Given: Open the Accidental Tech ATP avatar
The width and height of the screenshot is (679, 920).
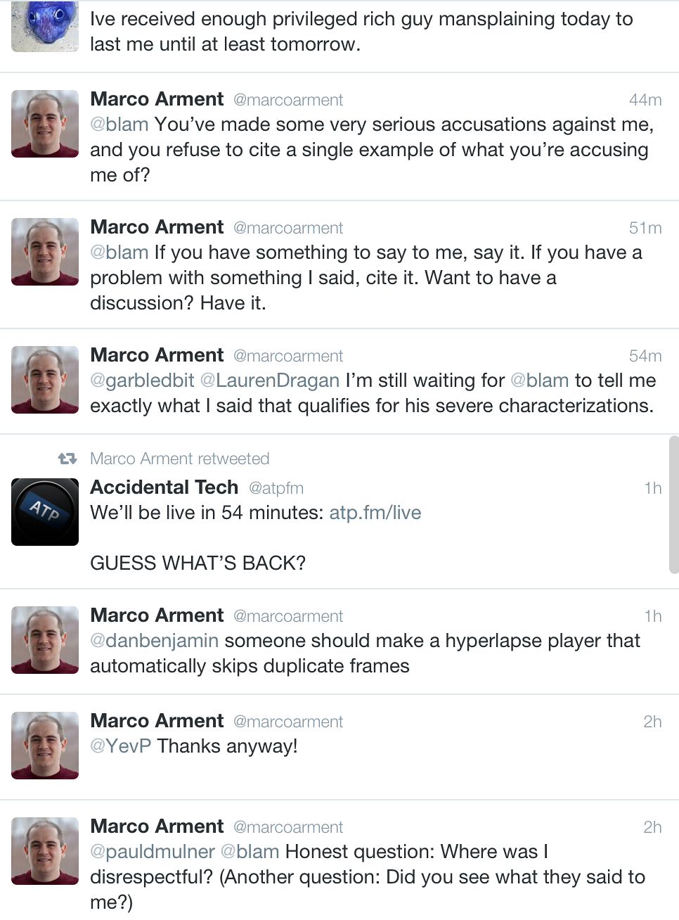Looking at the screenshot, I should pos(45,512).
